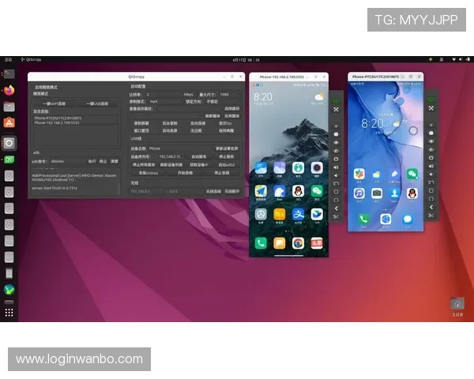Open the device serial number 192.168.2.1 dropdown
This screenshot has width=474, height=379.
(171, 156)
